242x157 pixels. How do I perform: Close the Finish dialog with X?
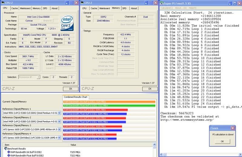pos(233,128)
